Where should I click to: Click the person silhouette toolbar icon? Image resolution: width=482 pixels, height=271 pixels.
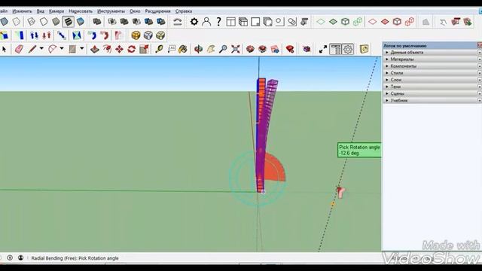206,22
